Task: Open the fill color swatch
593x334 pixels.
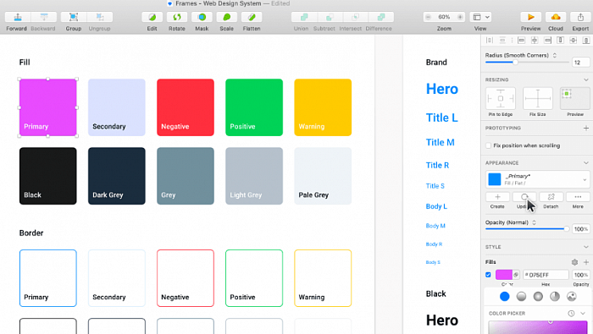Action: point(504,275)
